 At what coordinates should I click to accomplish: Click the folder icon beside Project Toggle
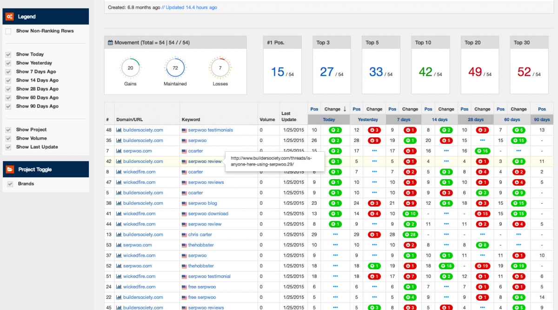(9, 169)
